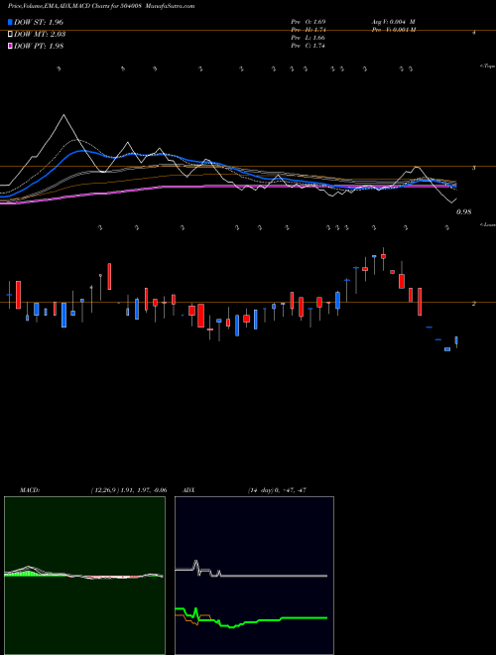Click the '<Tops' marker row label
Image resolution: width=496 pixels, height=655 pixels.
pos(488,66)
